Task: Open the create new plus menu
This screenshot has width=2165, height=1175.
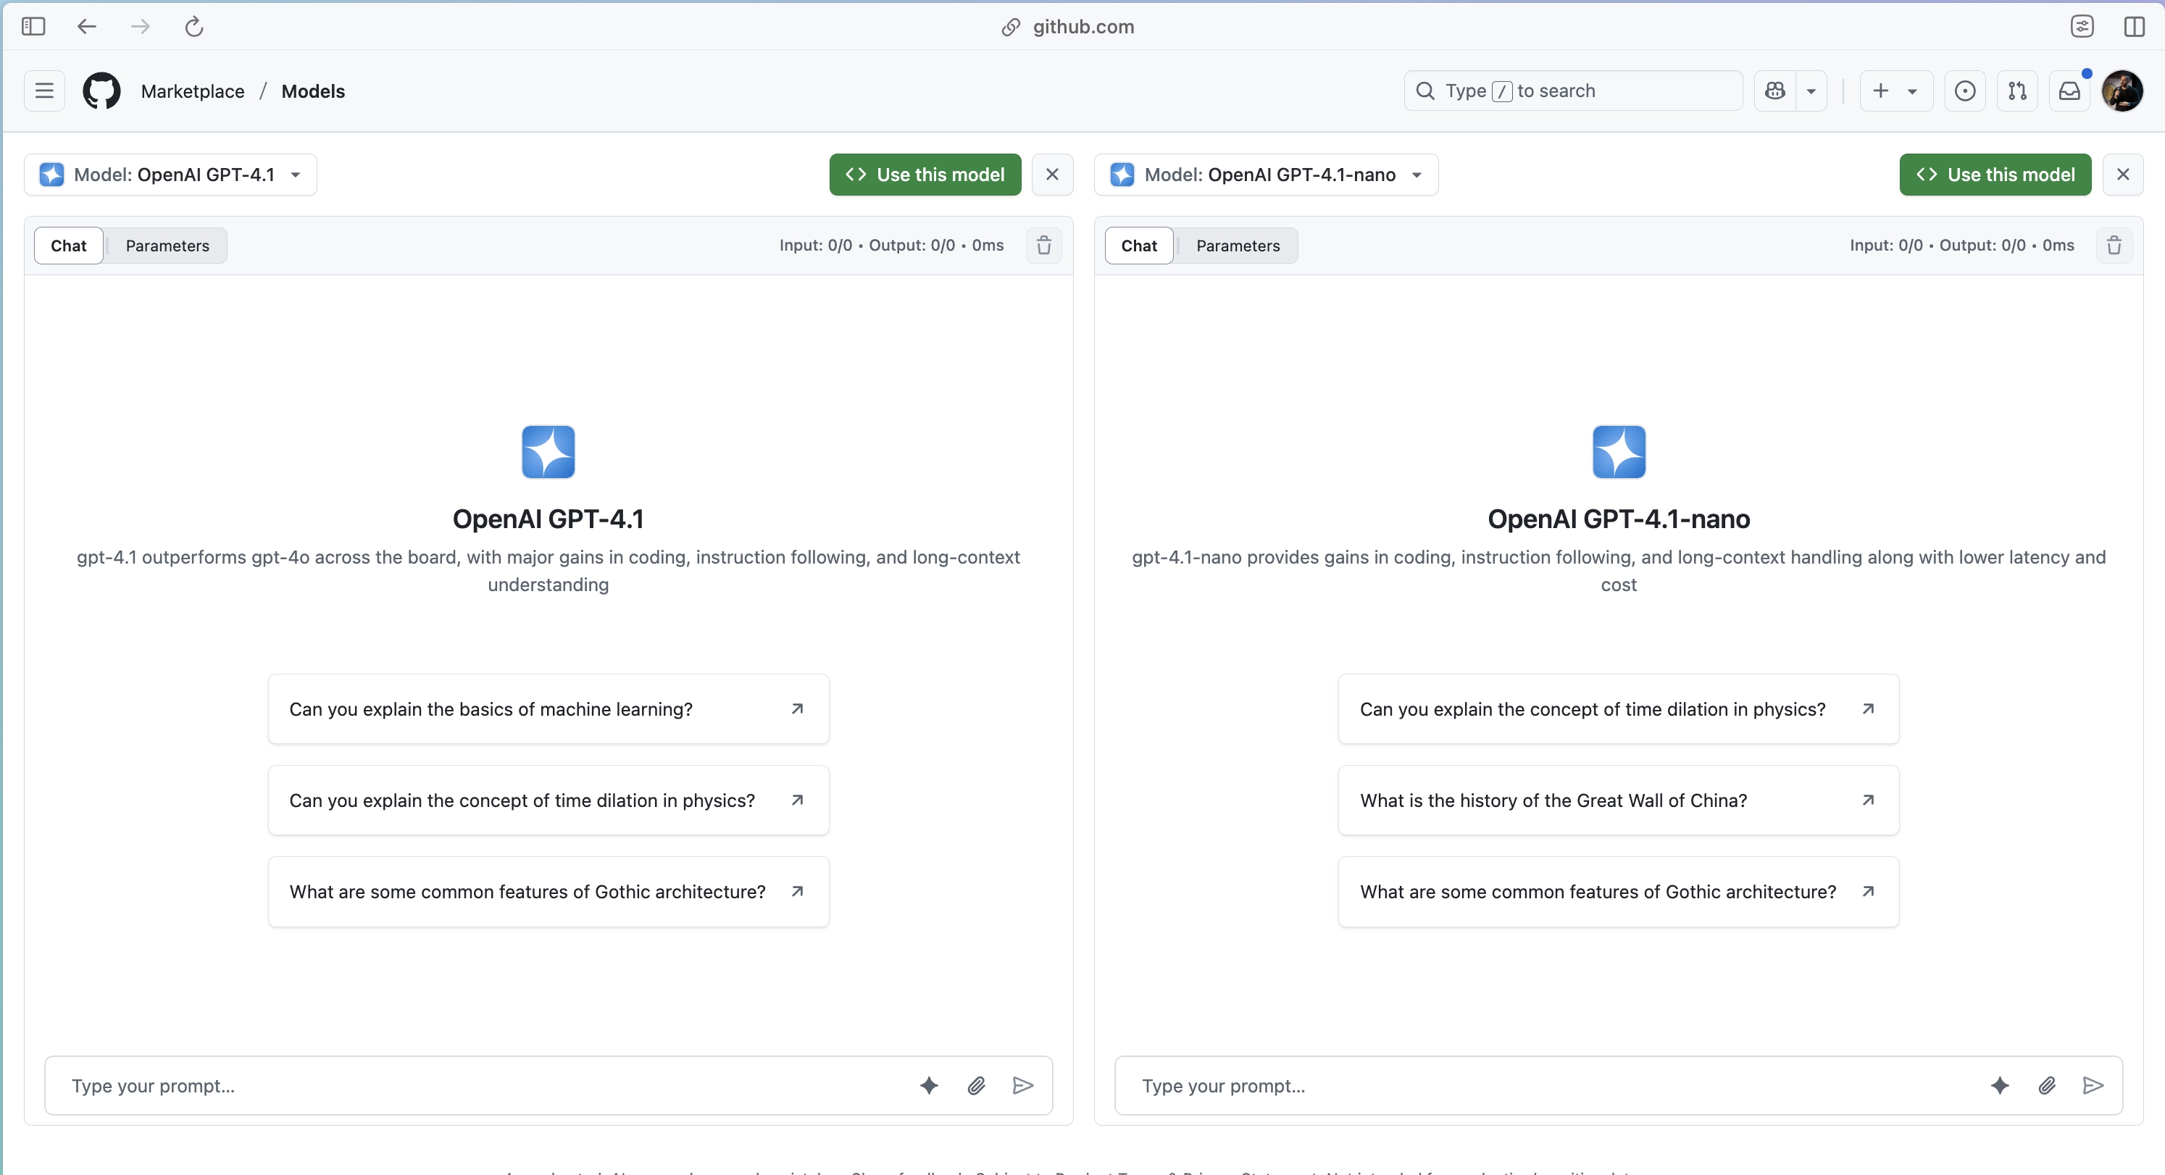Action: 1895,91
